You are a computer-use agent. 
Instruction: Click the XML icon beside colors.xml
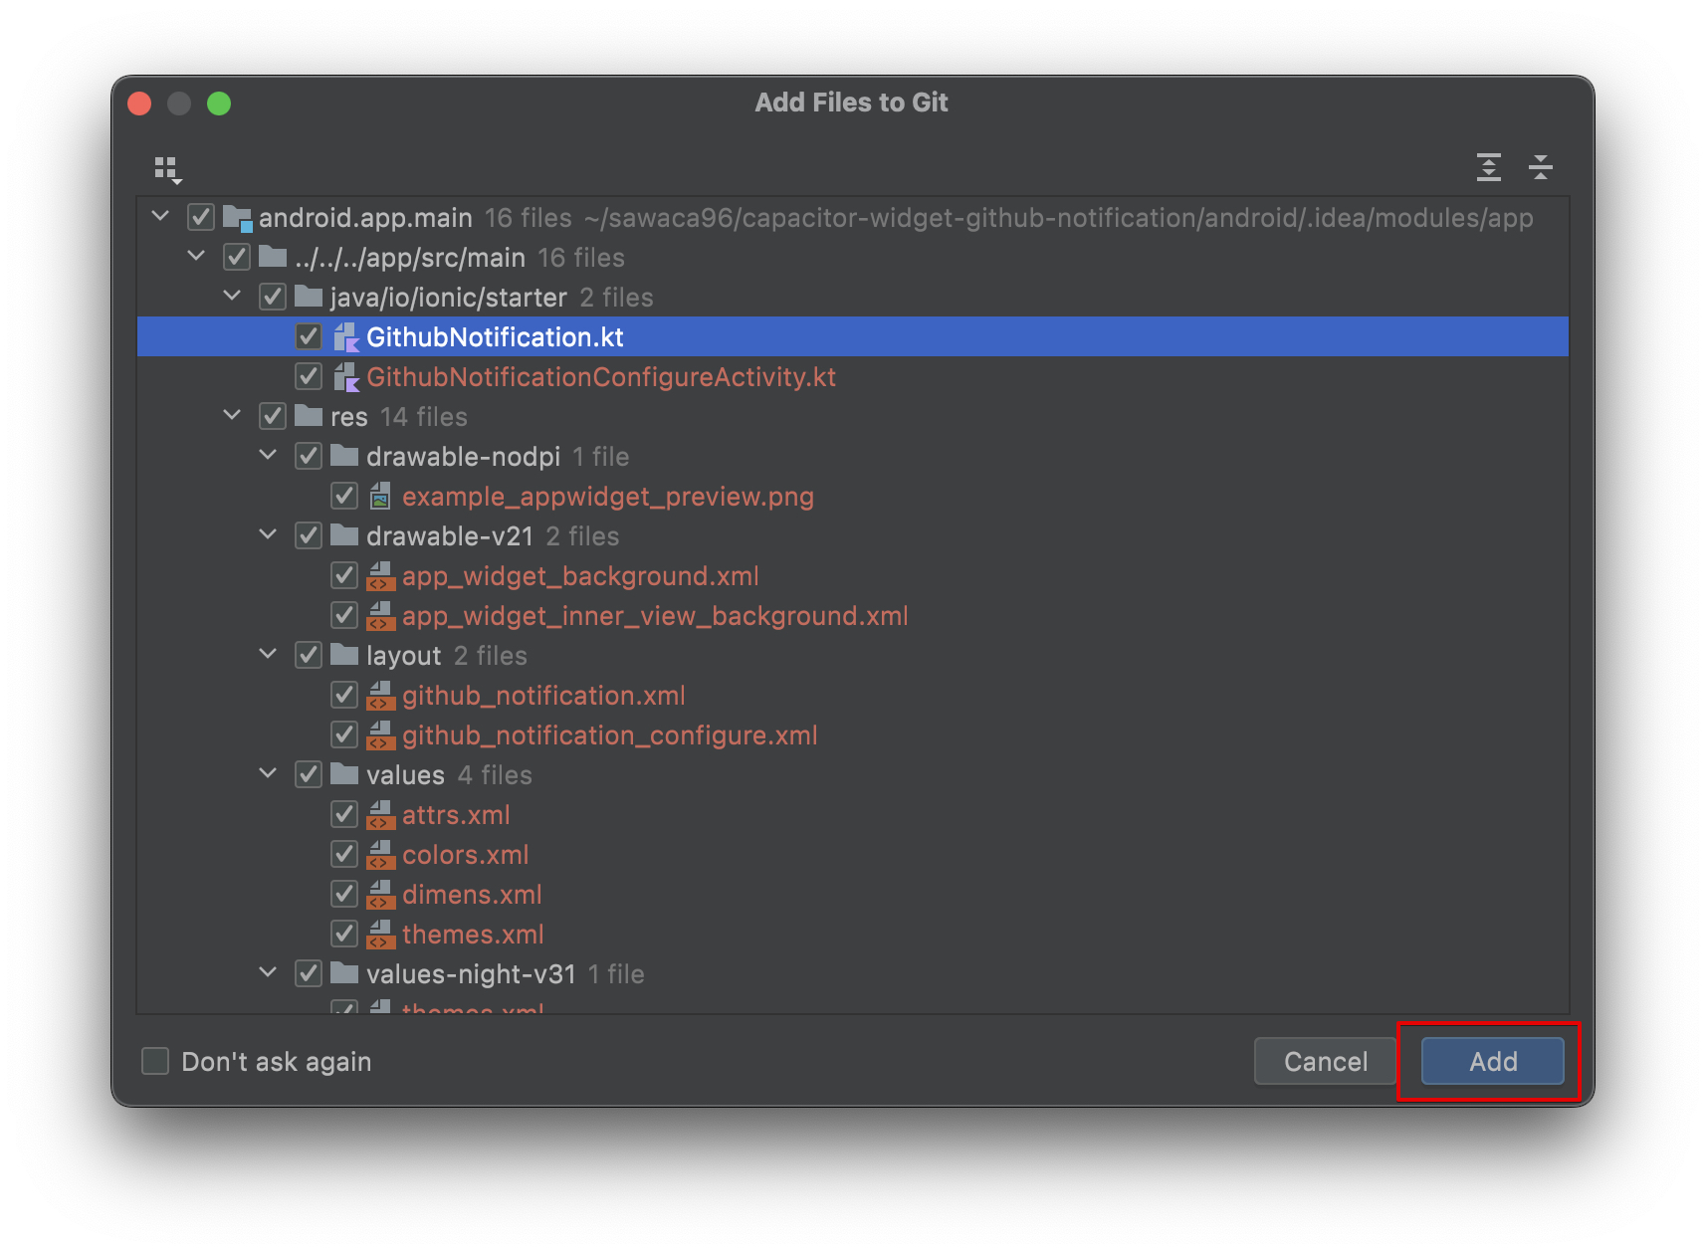381,854
